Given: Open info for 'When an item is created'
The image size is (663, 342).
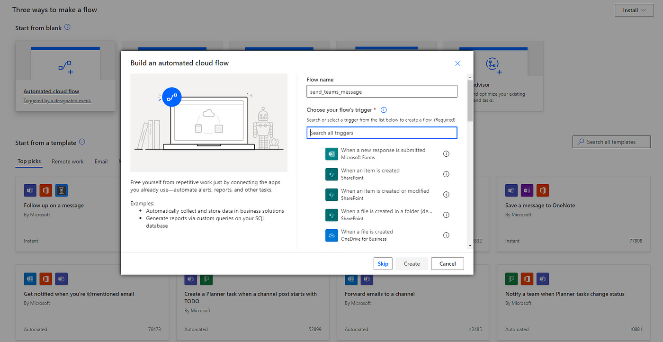Looking at the screenshot, I should (446, 174).
